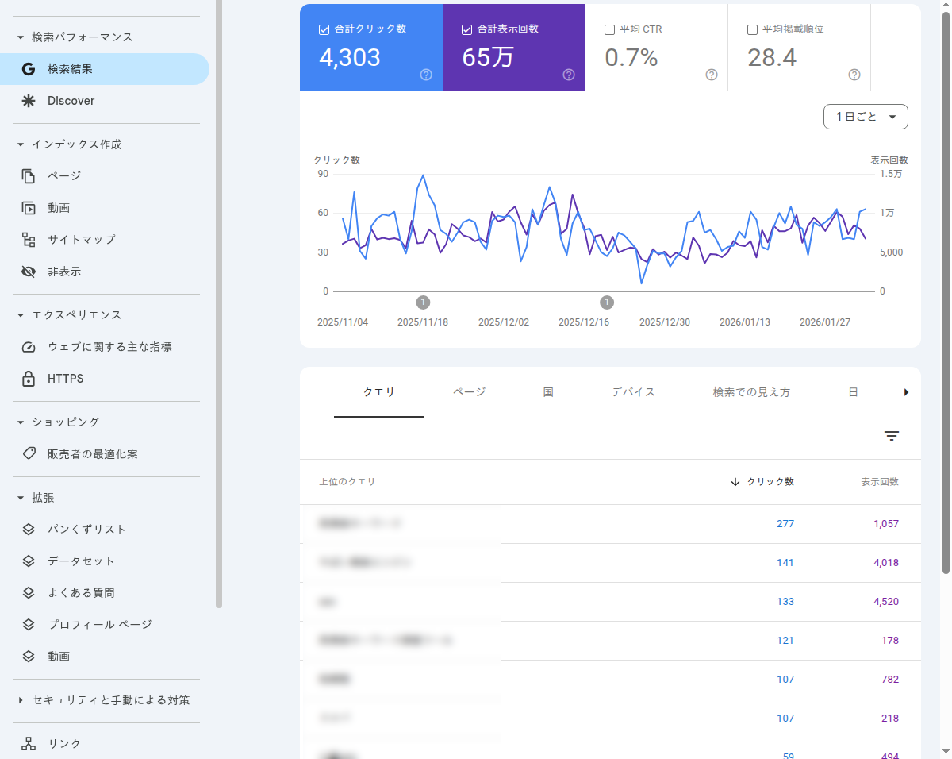This screenshot has width=952, height=759.
Task: Uncheck the 合計クリック数 checkbox
Action: (323, 29)
